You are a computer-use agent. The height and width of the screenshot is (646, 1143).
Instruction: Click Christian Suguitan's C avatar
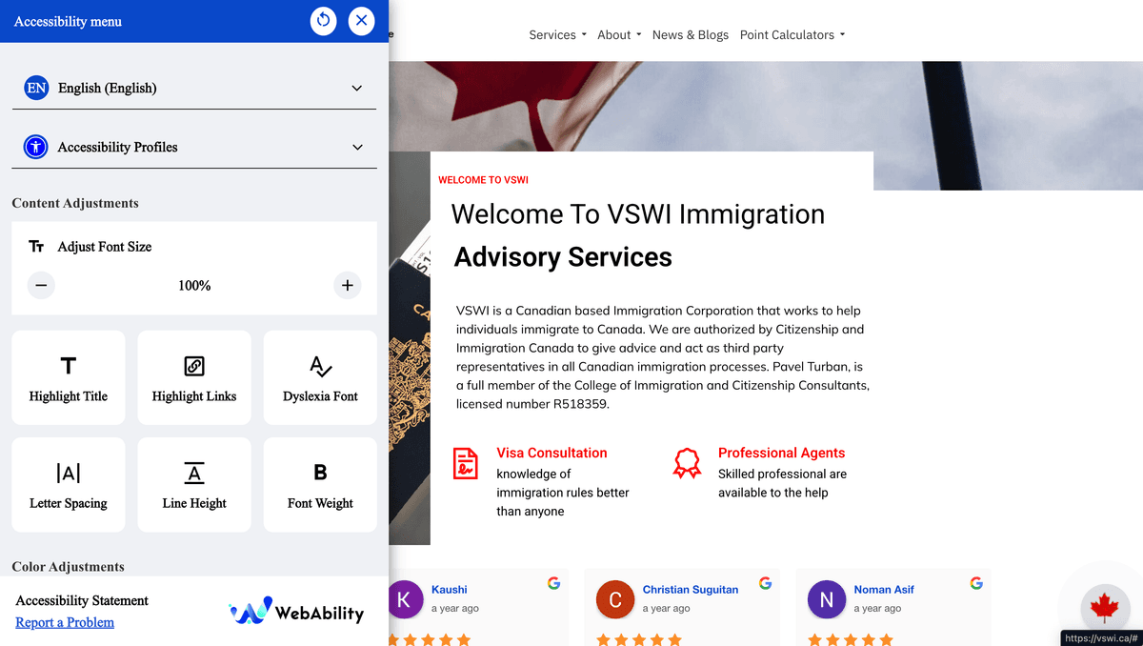615,599
